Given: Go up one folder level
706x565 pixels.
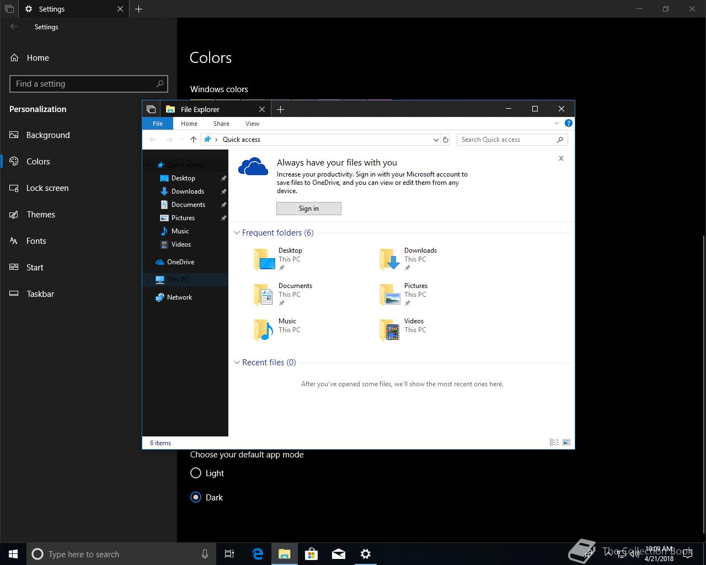Looking at the screenshot, I should [193, 140].
